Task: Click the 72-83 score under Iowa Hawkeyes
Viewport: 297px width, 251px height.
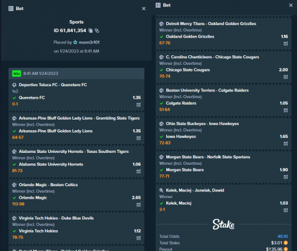Action: pyautogui.click(x=165, y=143)
